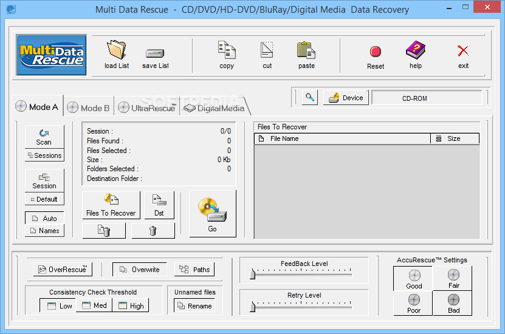Switch to the Mode B tab
Viewport: 505px width, 334px height.
89,108
